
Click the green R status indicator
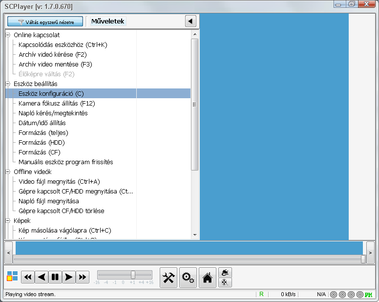pos(261,294)
